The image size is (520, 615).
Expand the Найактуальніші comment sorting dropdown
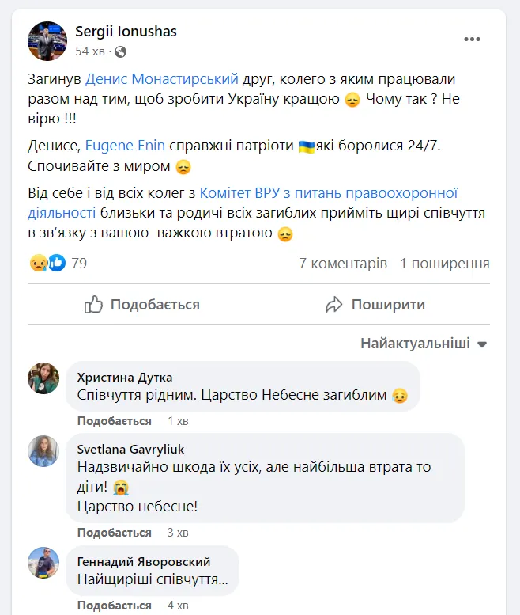tap(424, 344)
